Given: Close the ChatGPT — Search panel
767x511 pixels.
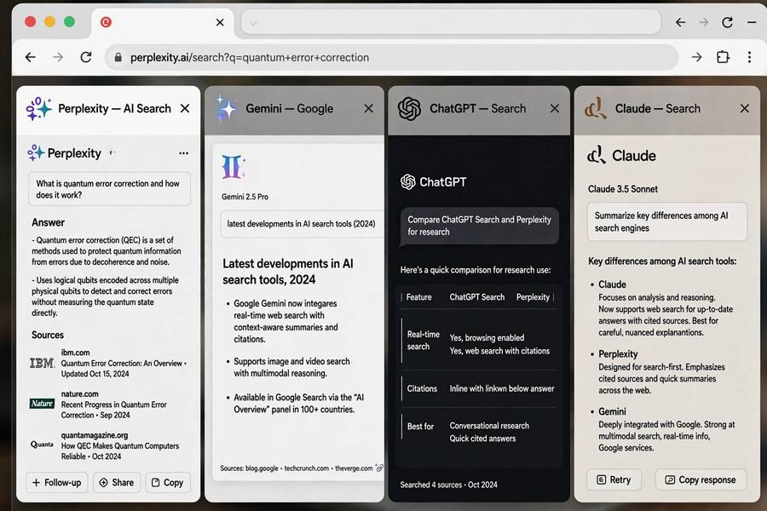Looking at the screenshot, I should (555, 108).
